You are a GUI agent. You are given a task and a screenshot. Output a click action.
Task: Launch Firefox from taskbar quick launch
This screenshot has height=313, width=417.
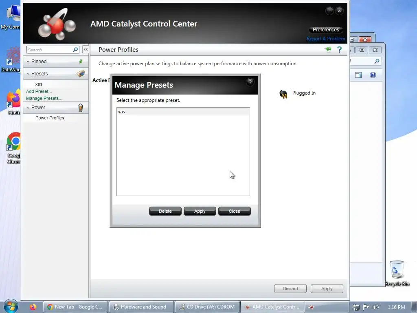(x=33, y=307)
